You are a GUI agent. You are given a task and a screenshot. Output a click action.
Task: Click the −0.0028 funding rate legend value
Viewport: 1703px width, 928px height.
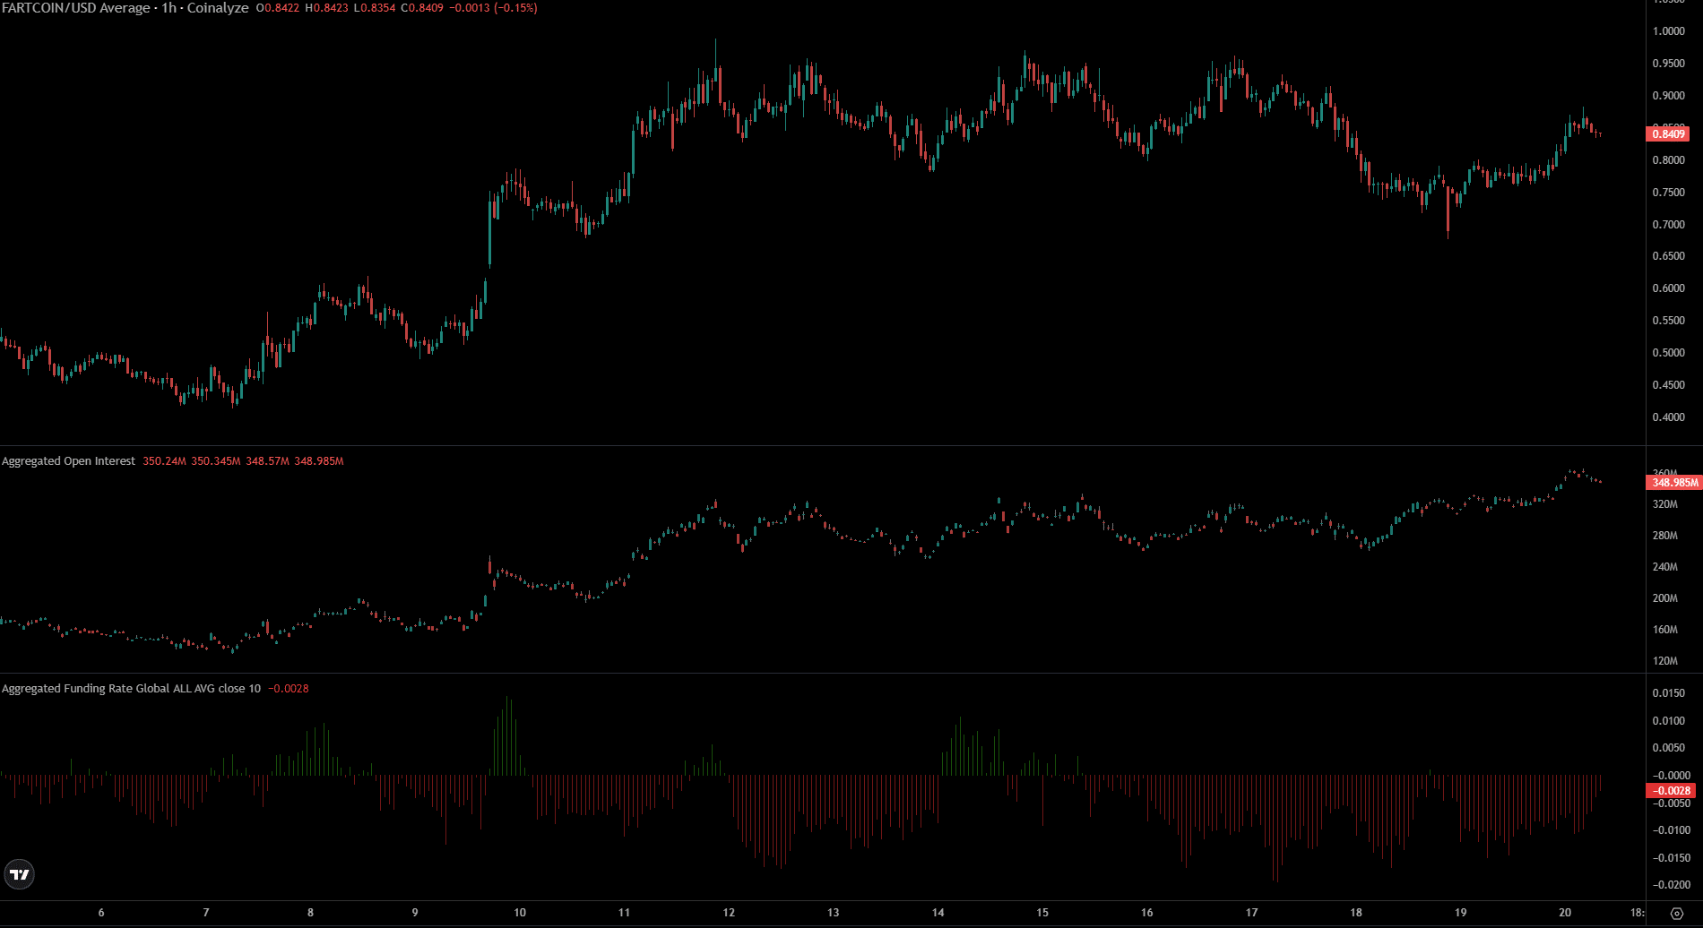288,689
